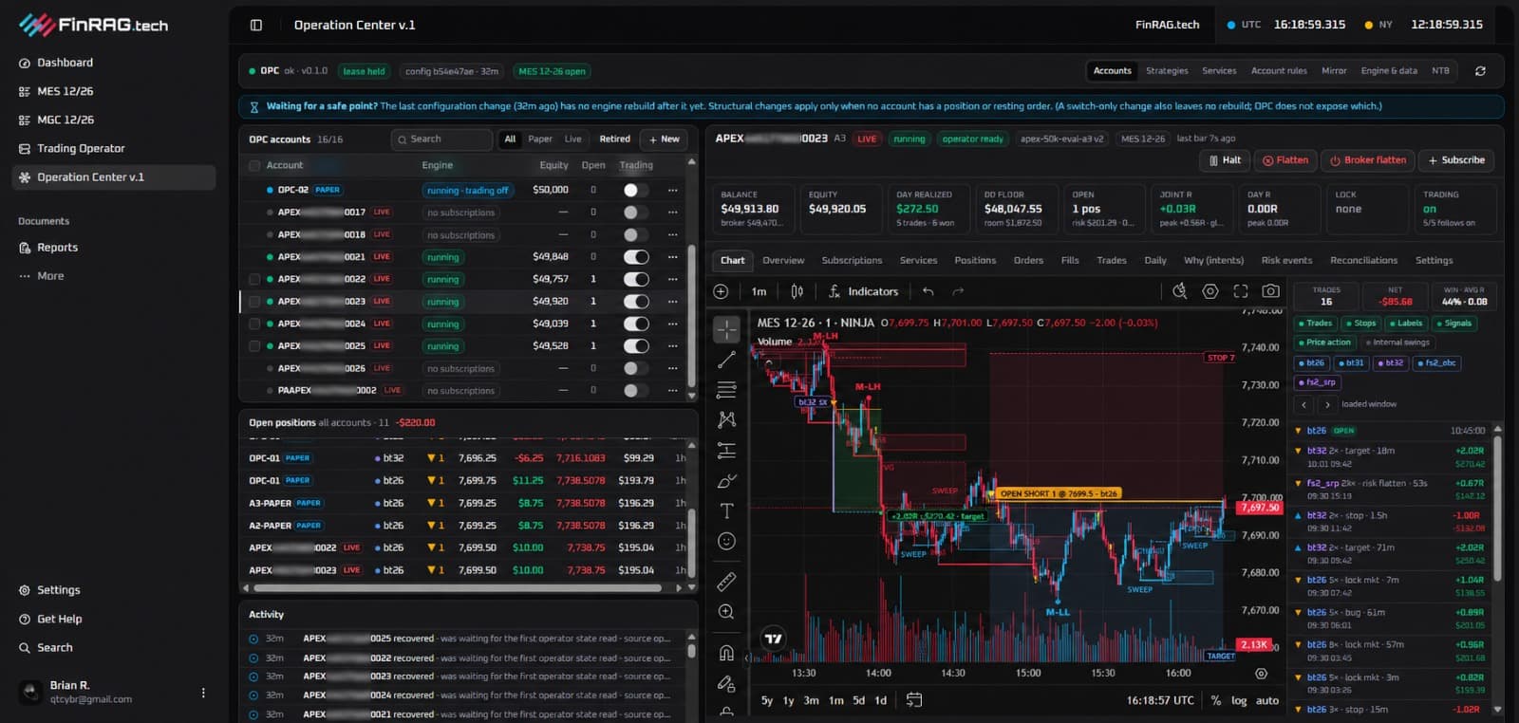Create a New OPC account
This screenshot has width=1519, height=723.
(664, 139)
